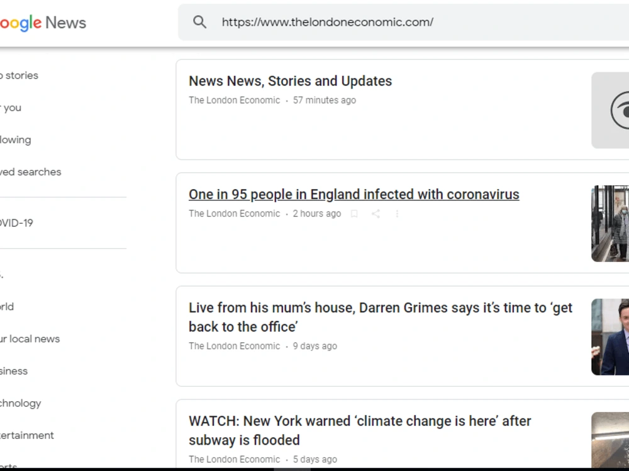The image size is (629, 471).
Task: Save the coronavirus story with the bookmark icon
Action: click(353, 214)
